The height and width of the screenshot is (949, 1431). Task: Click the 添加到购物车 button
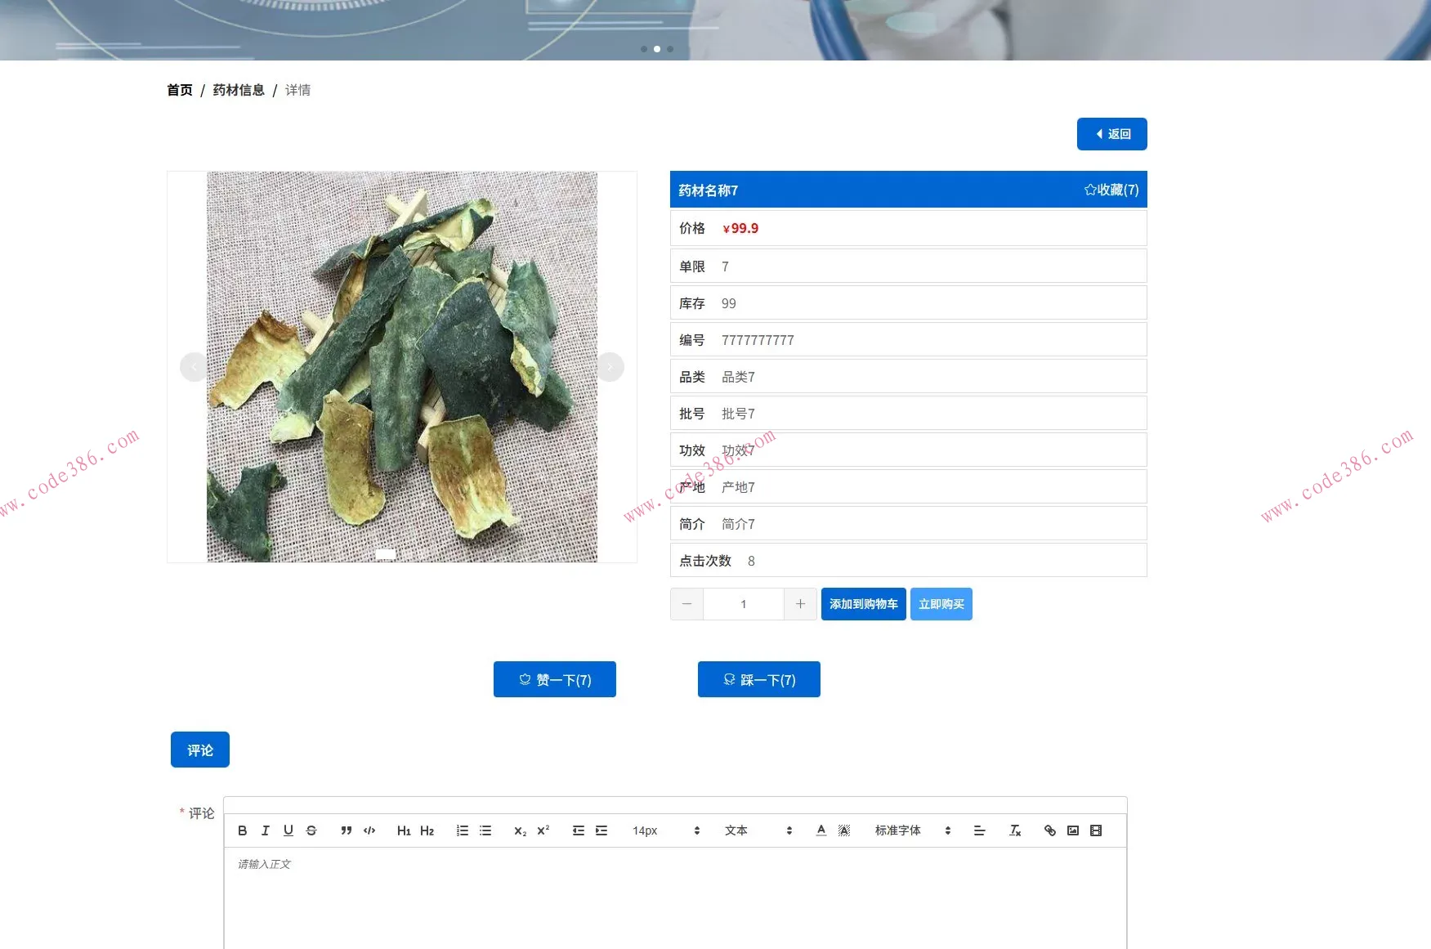click(x=863, y=604)
